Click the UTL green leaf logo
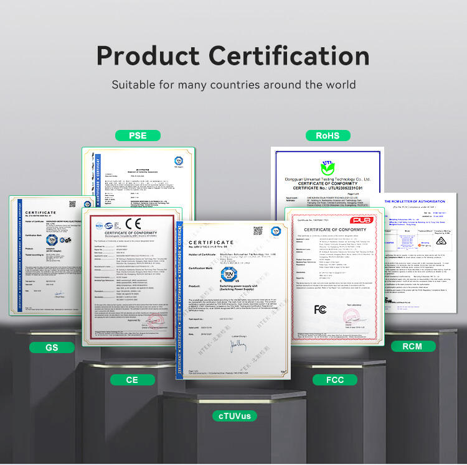Screen dimensions: 467x465 (x=328, y=168)
